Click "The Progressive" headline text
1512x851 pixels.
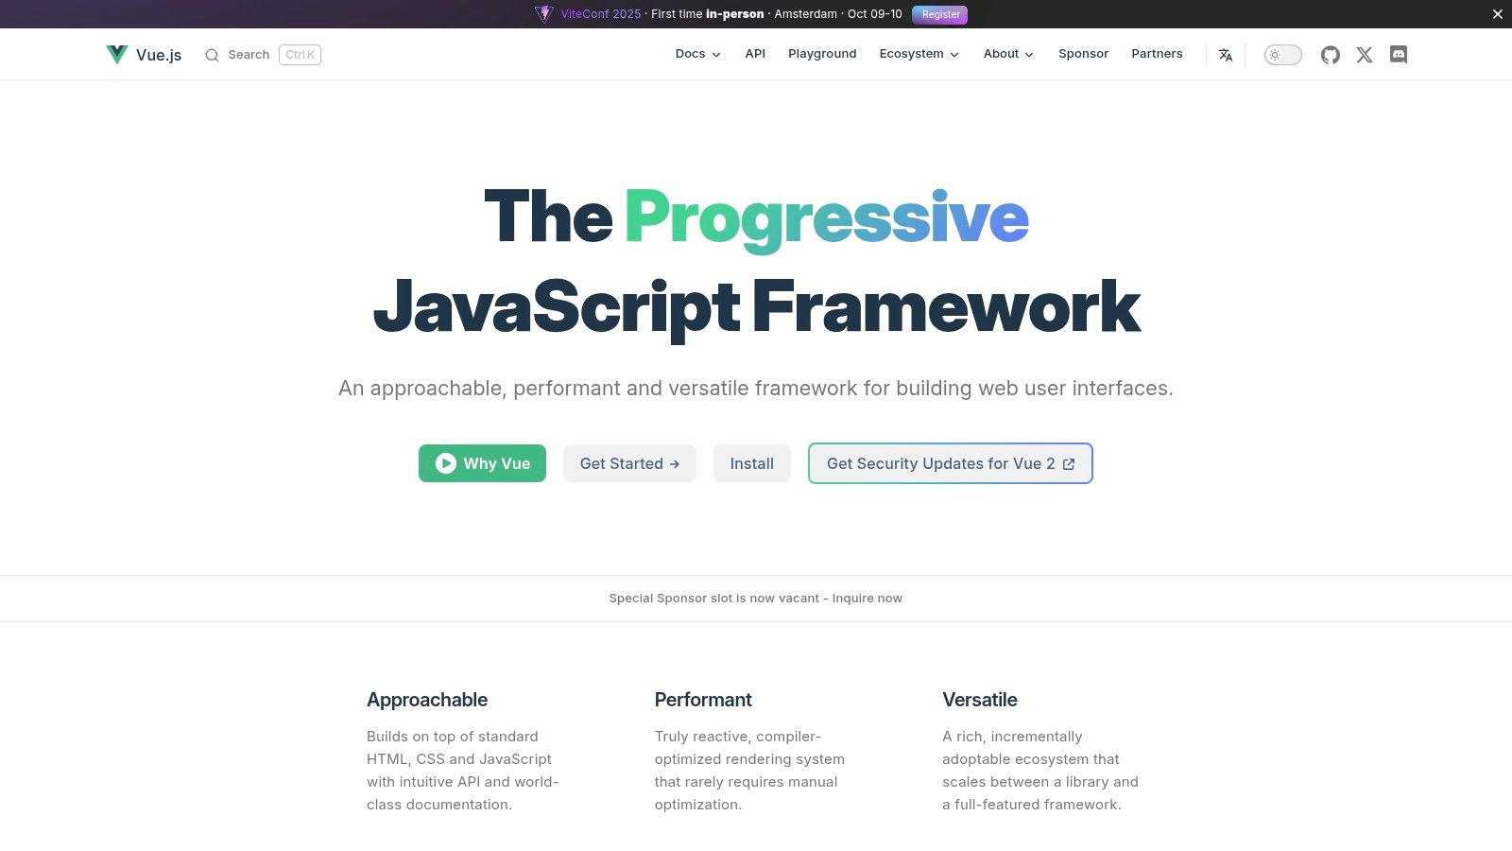[756, 218]
